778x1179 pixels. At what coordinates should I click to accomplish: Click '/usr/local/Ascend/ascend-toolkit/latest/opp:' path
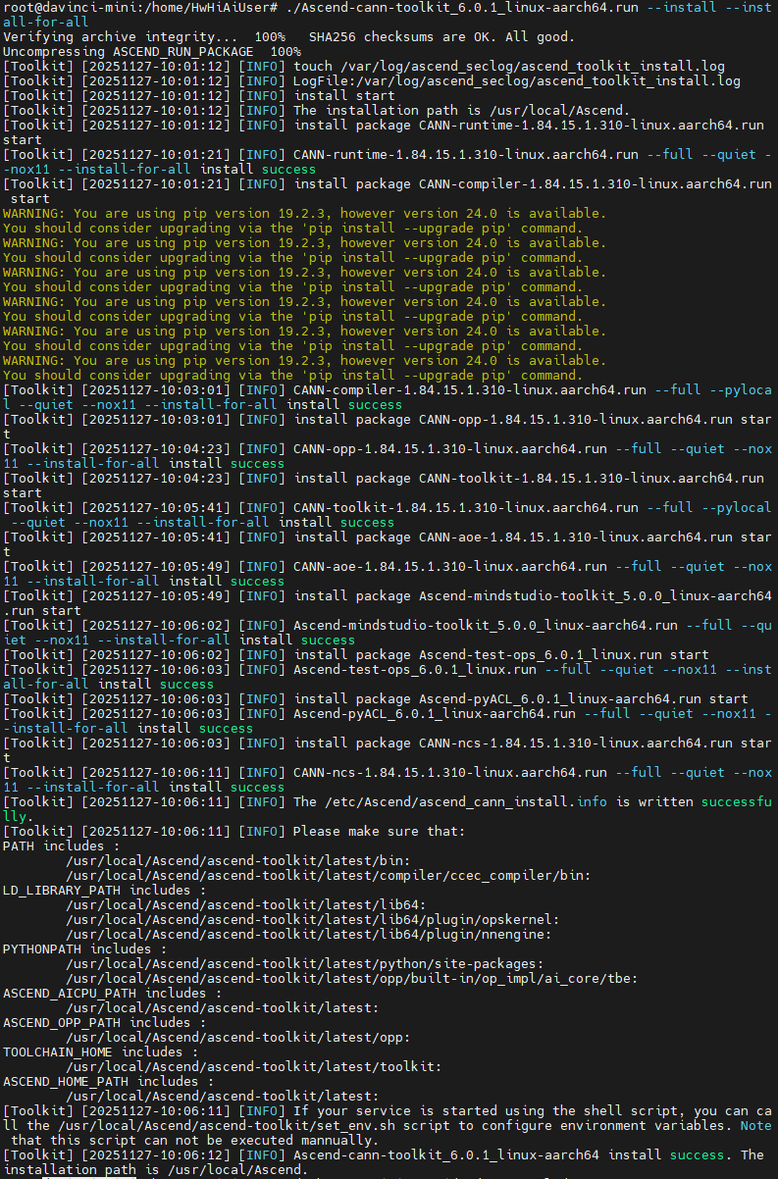[x=237, y=1038]
